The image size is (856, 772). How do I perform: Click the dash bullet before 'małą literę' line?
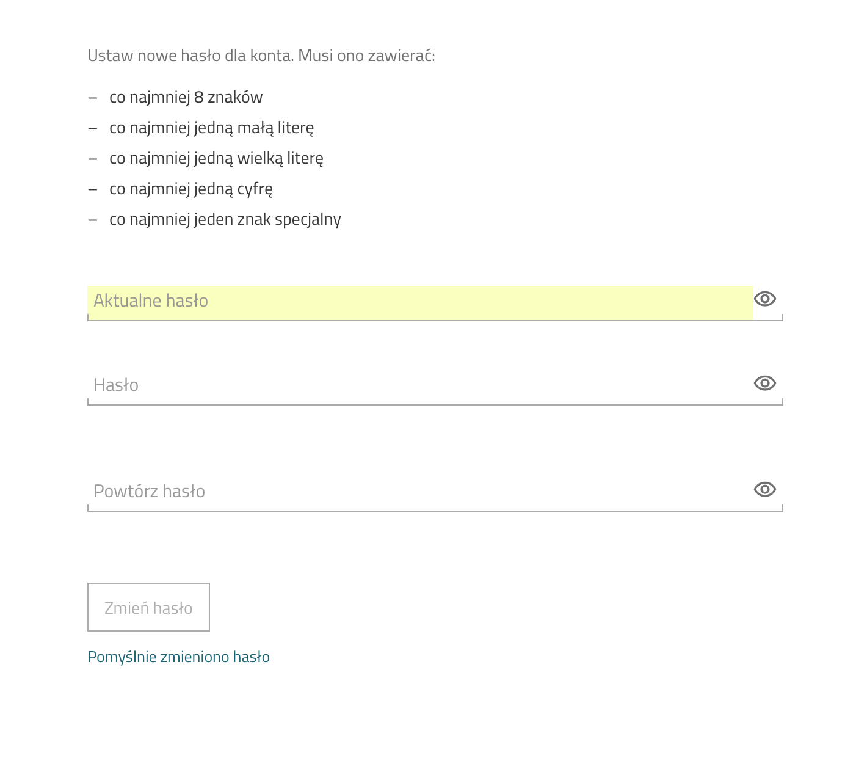(93, 128)
